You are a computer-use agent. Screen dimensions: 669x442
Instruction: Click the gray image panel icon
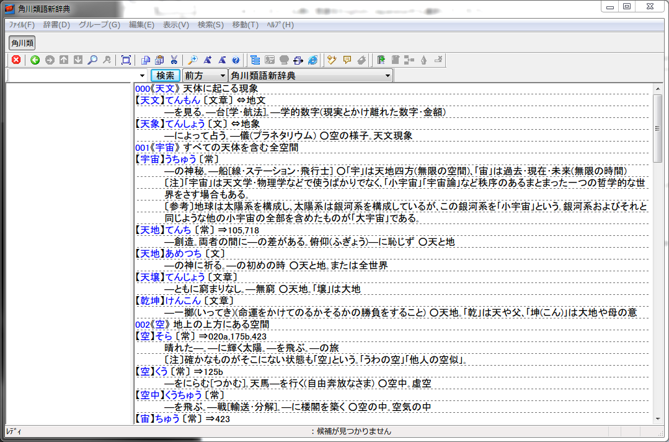tap(269, 60)
